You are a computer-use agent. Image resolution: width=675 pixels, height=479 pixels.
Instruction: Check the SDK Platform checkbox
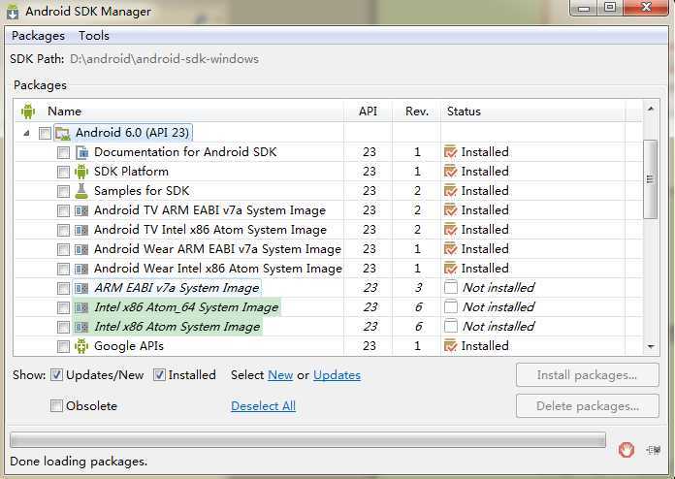pyautogui.click(x=63, y=172)
